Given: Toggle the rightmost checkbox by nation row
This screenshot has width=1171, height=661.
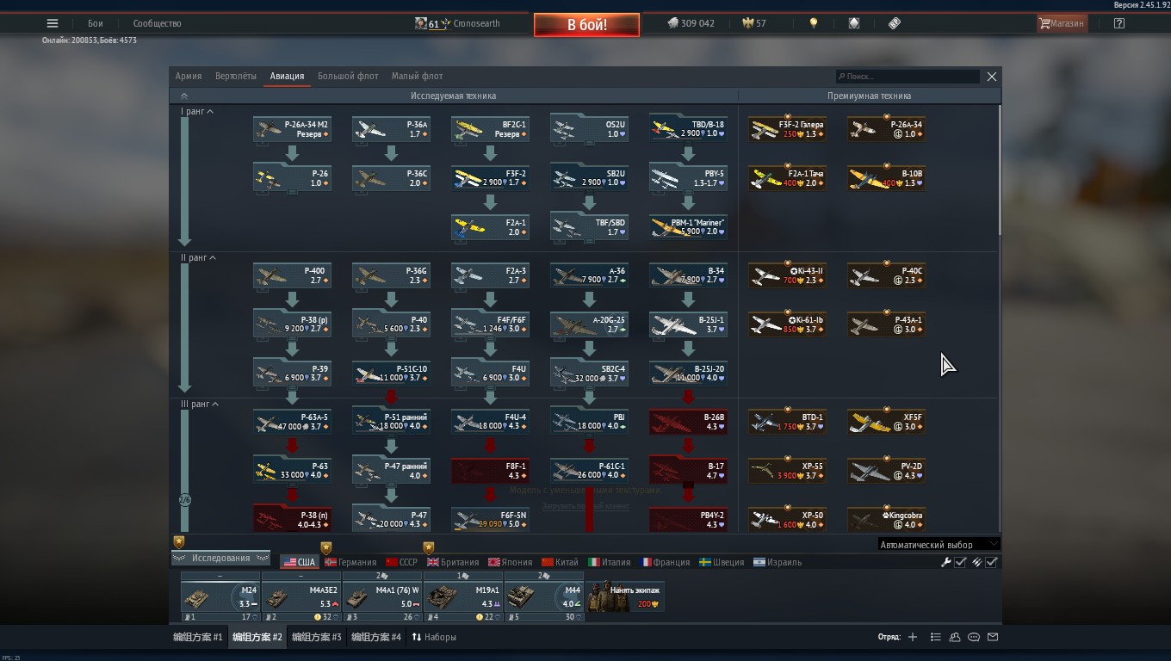Looking at the screenshot, I should coord(992,562).
